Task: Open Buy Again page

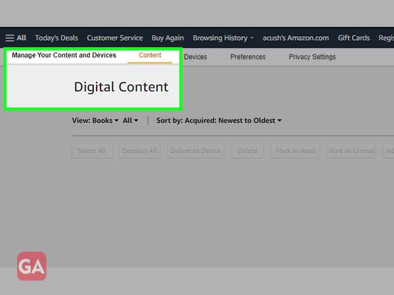Action: 167,38
